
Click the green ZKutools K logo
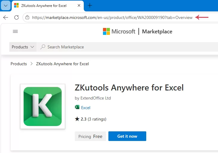(43, 106)
